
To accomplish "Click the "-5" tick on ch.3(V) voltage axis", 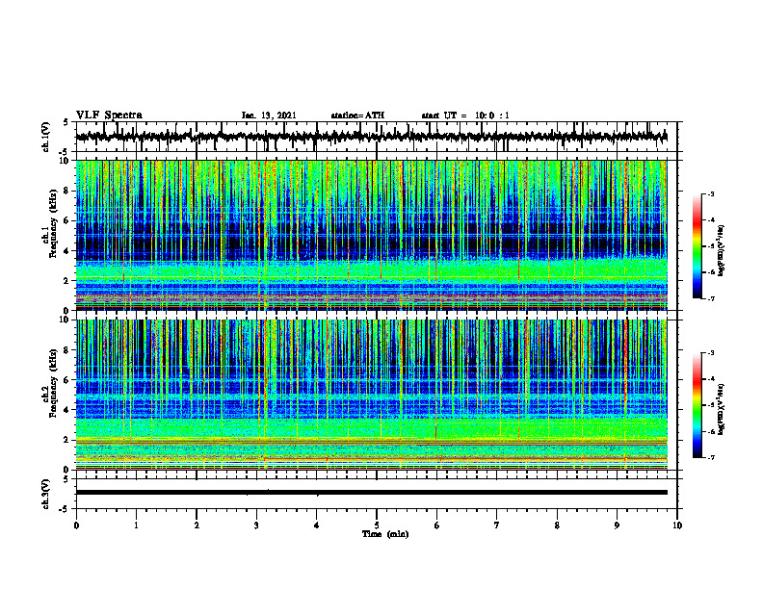I will coord(66,509).
